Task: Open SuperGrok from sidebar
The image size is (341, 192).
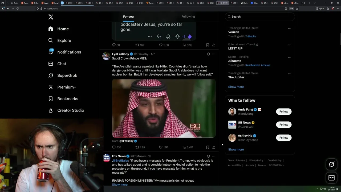Action: [x=63, y=75]
